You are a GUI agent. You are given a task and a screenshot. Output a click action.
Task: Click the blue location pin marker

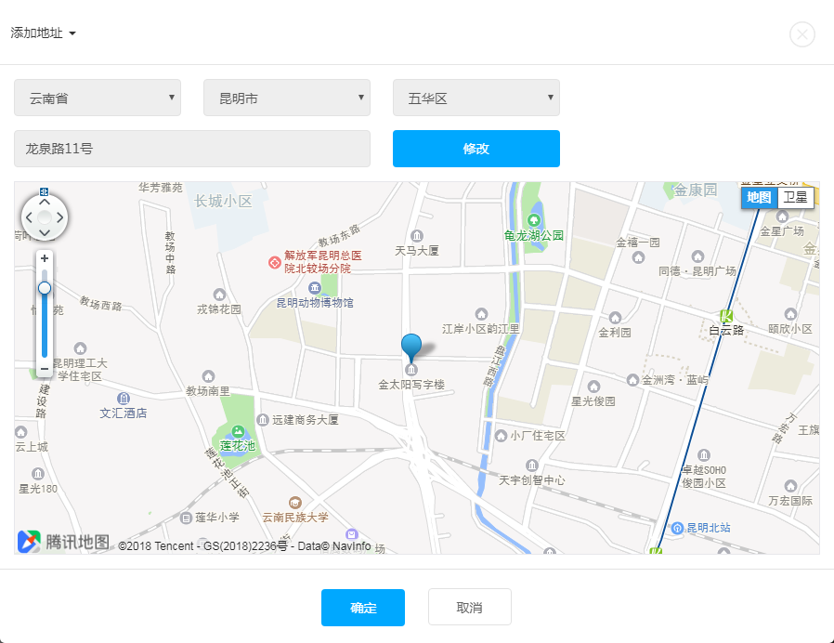[411, 346]
